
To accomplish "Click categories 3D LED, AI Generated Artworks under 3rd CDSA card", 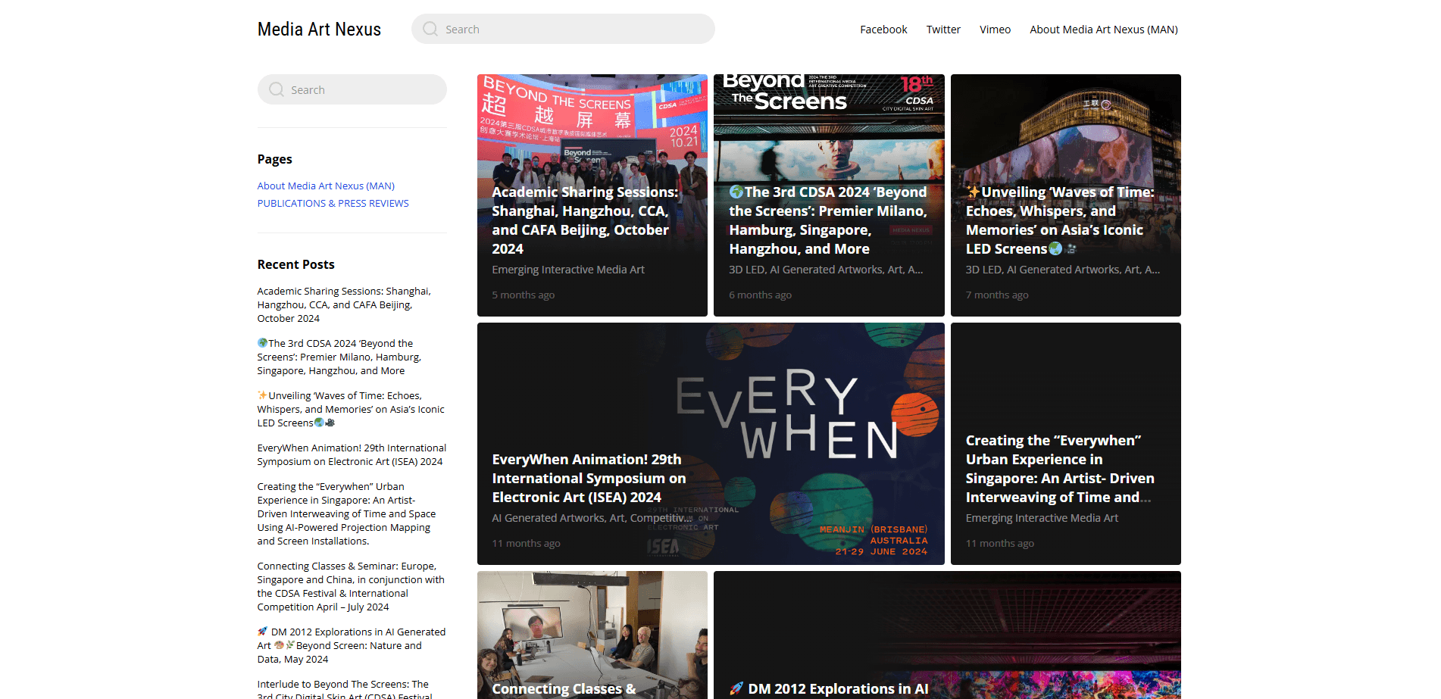I will click(826, 270).
